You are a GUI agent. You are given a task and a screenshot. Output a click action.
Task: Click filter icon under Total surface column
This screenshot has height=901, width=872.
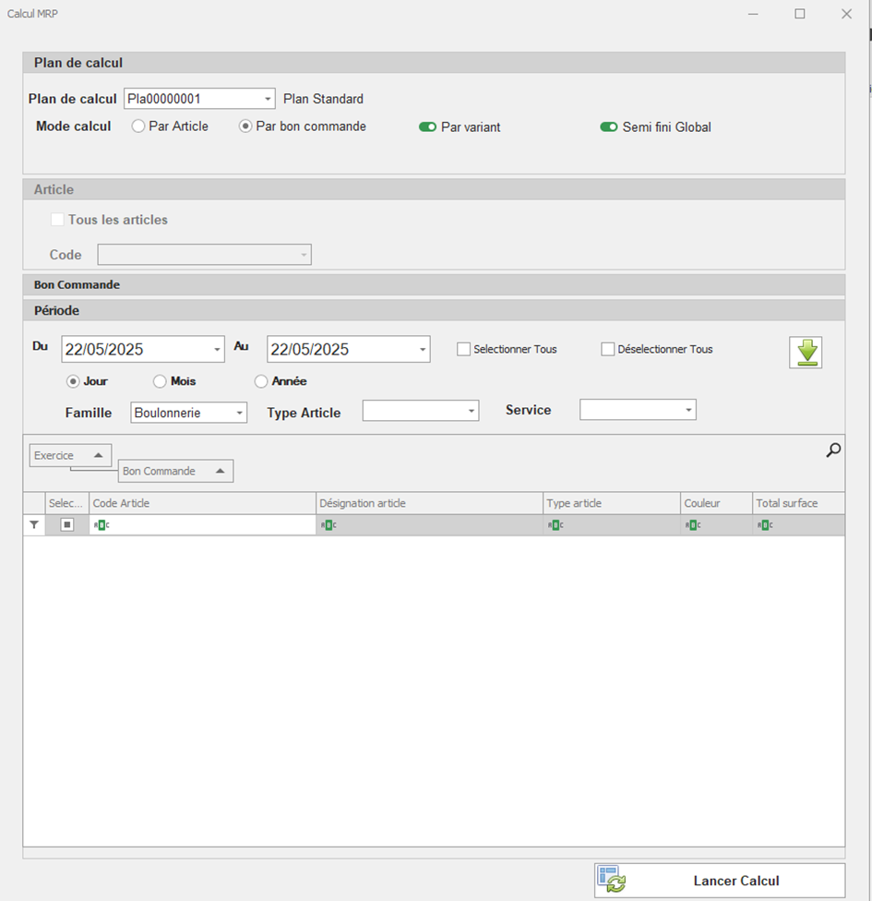point(764,525)
